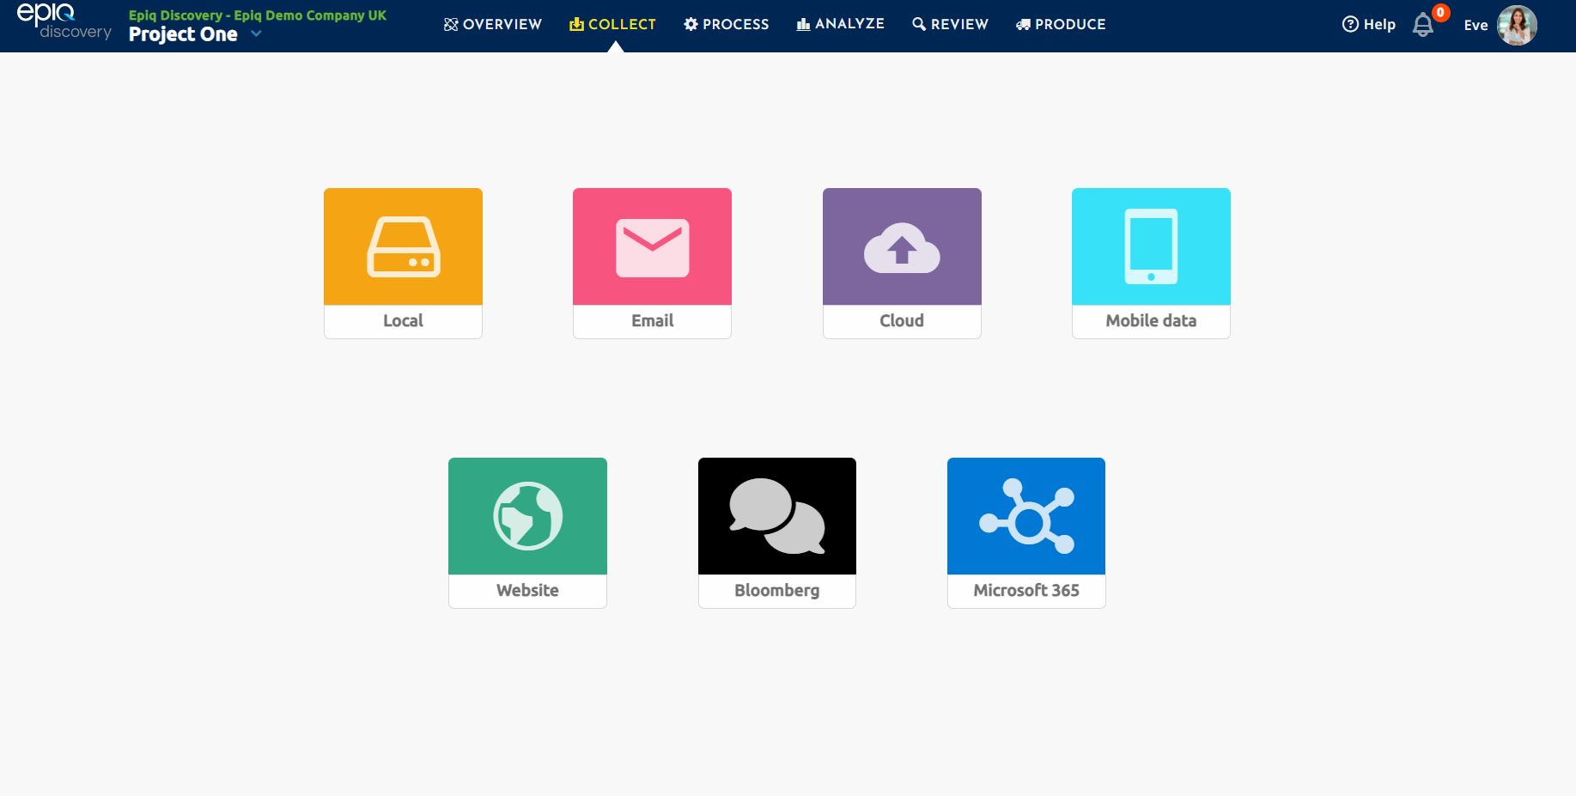Viewport: 1576px width, 796px height.
Task: Open the Mobile data tablet icon
Action: pos(1151,246)
